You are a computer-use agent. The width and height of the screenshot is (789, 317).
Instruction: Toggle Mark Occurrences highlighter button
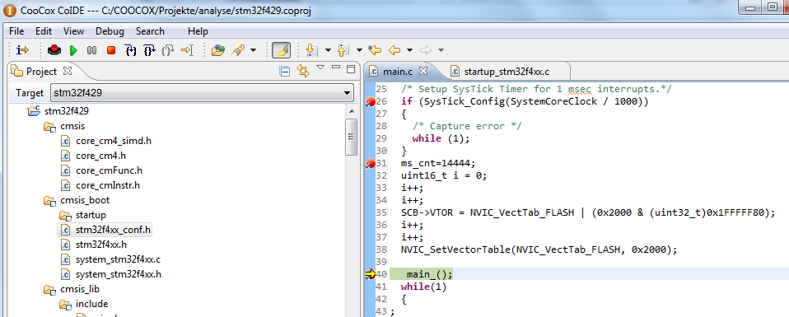click(282, 50)
